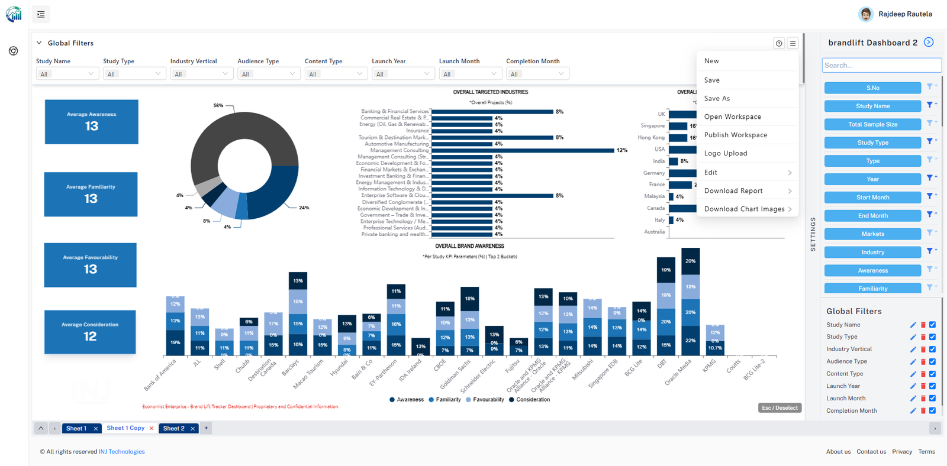Open the Completion Month dropdown
947x466 pixels.
pos(537,74)
